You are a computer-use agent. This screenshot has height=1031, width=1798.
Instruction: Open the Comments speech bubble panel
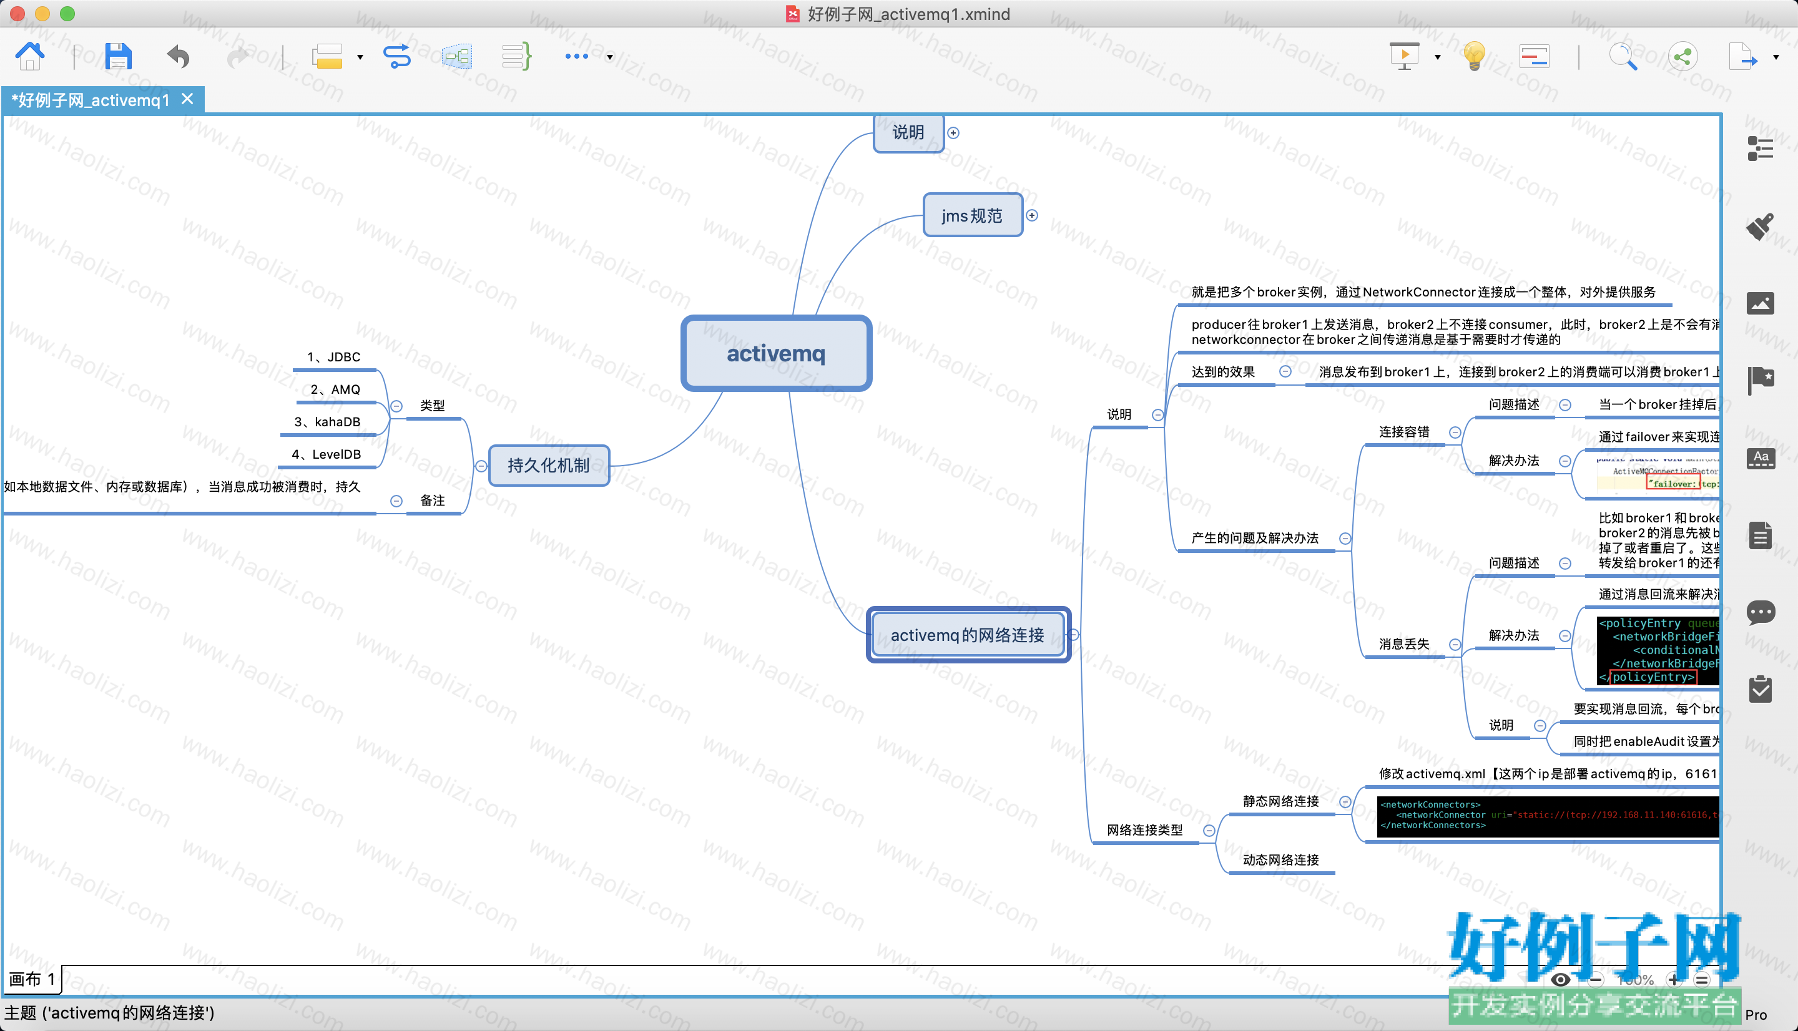point(1761,612)
